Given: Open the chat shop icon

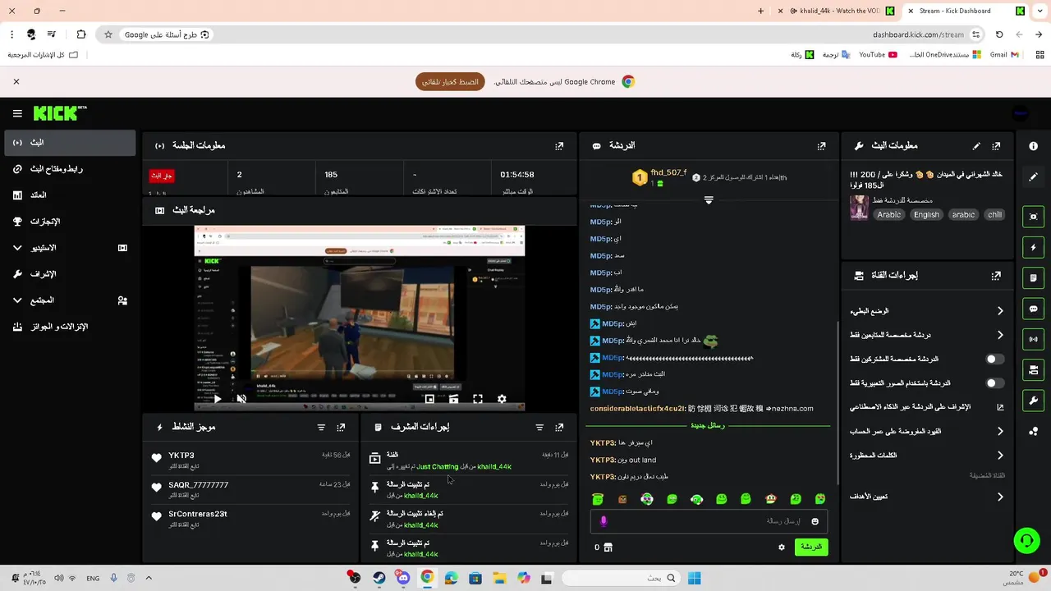Looking at the screenshot, I should coord(608,547).
